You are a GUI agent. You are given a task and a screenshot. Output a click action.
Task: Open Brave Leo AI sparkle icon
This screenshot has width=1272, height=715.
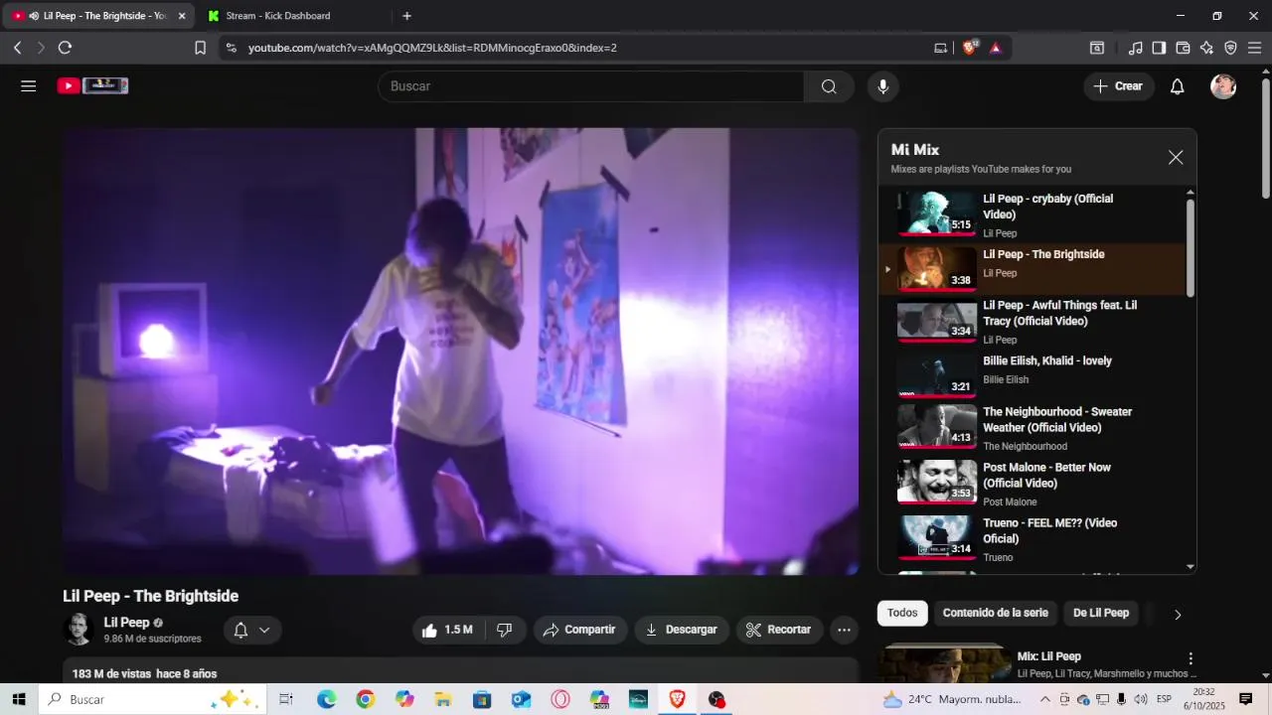1206,47
